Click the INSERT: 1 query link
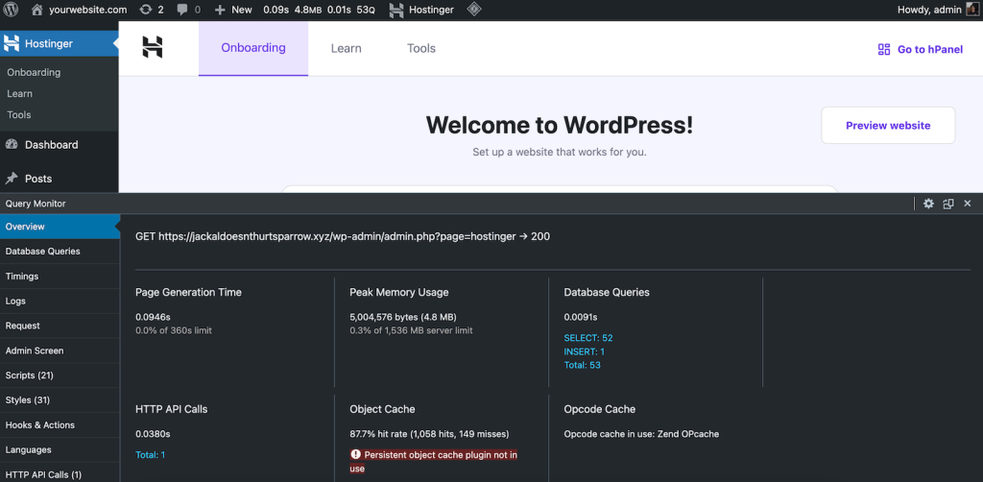 (585, 351)
